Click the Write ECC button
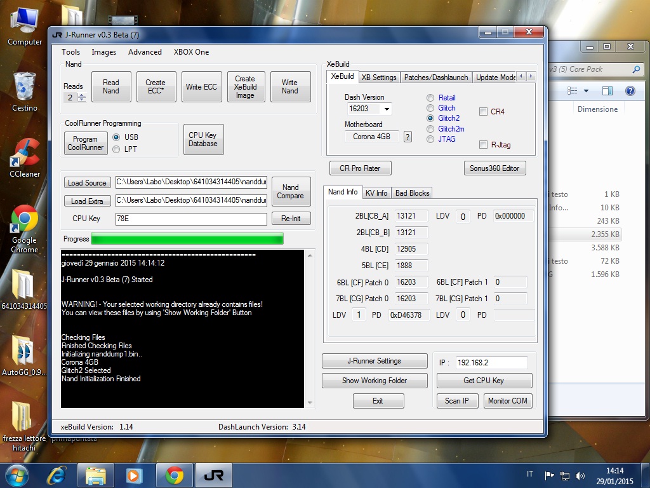Image resolution: width=650 pixels, height=488 pixels. [201, 86]
